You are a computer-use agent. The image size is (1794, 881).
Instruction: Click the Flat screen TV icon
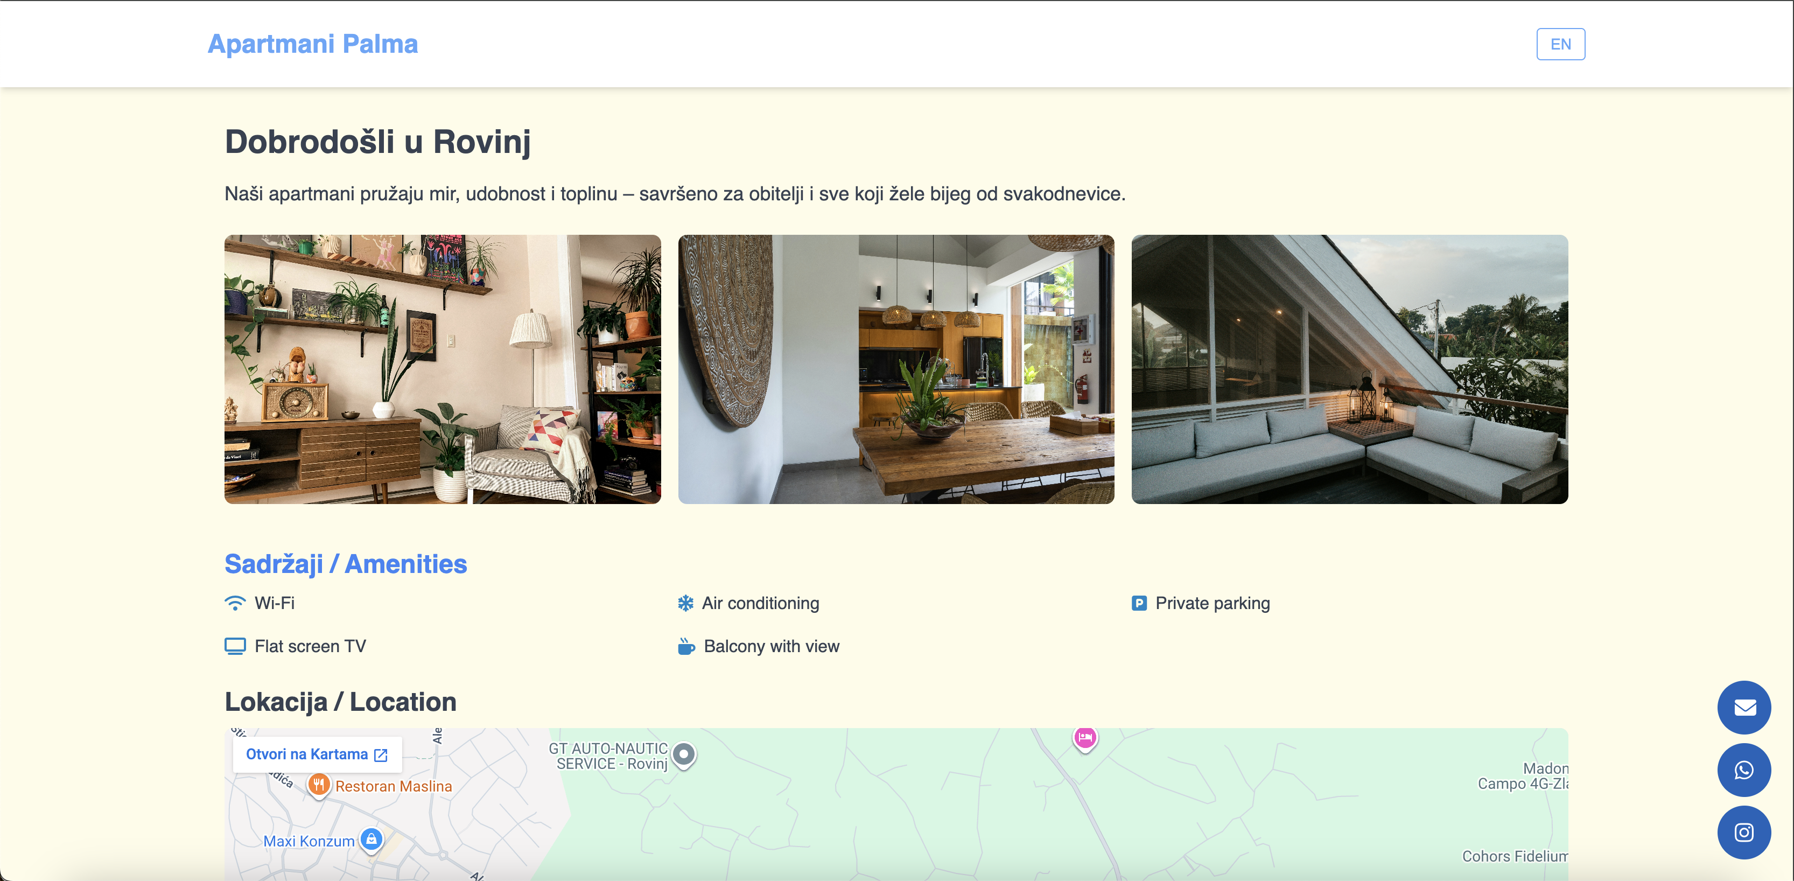[235, 646]
